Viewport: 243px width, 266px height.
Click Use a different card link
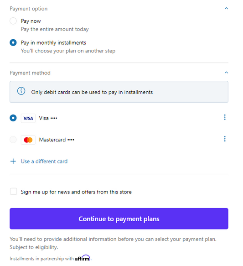(x=44, y=162)
